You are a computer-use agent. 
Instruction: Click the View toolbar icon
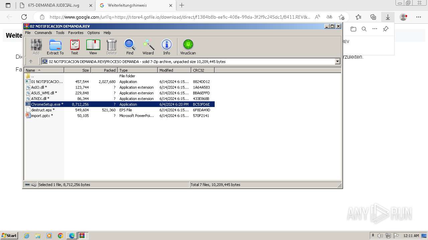[x=93, y=47]
